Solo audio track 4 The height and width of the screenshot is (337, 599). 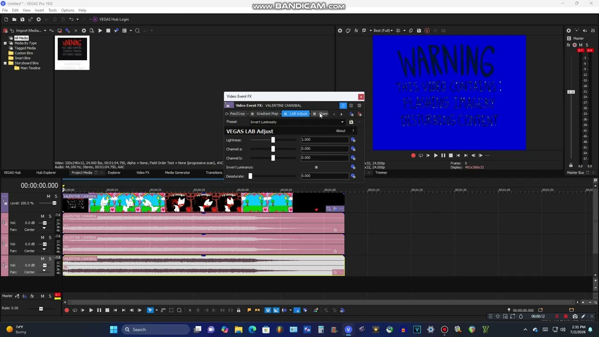pyautogui.click(x=50, y=259)
